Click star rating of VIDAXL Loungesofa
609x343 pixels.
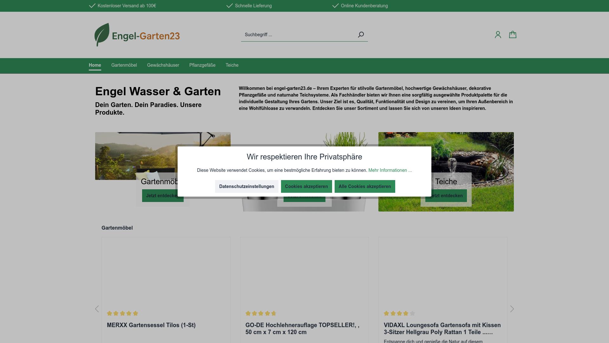[x=399, y=313]
